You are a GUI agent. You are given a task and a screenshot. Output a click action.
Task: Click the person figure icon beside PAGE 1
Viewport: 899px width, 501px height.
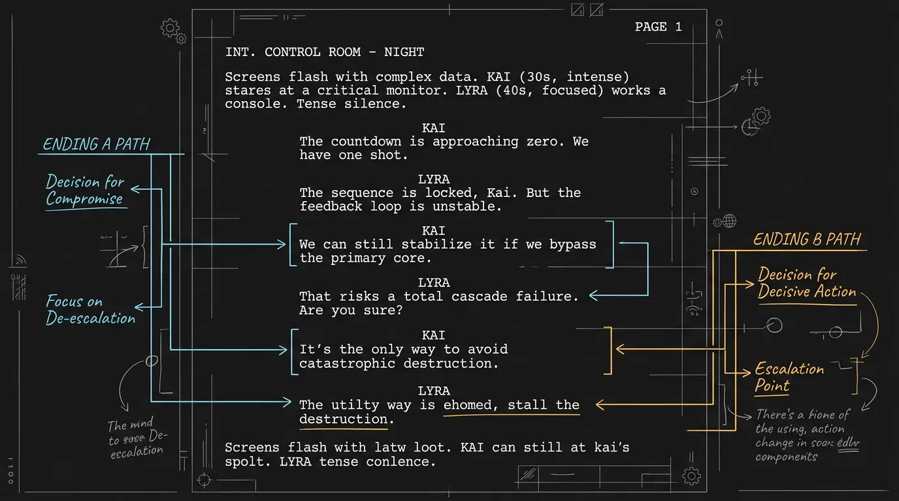719,30
